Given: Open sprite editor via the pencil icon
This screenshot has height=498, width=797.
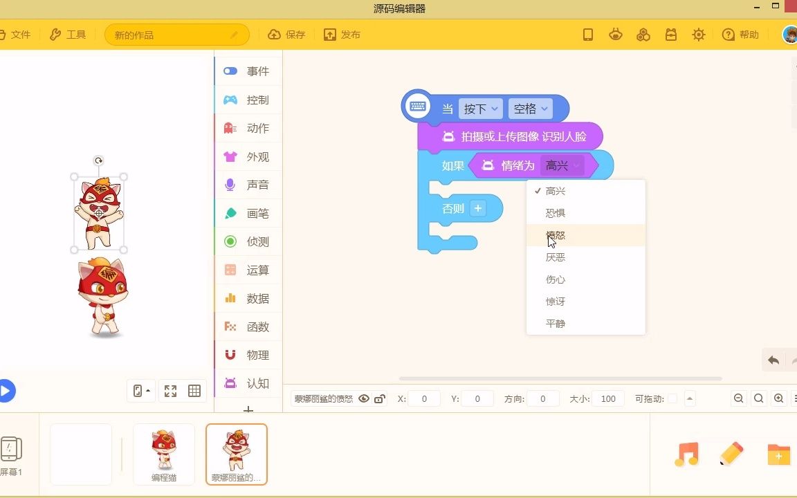Looking at the screenshot, I should click(732, 454).
